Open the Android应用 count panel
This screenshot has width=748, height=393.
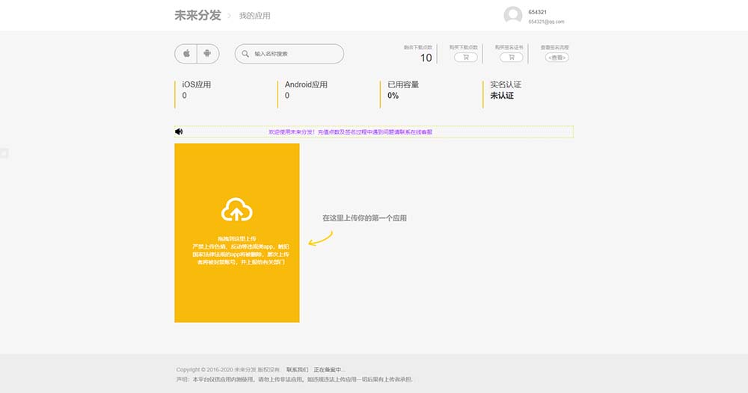coord(306,90)
